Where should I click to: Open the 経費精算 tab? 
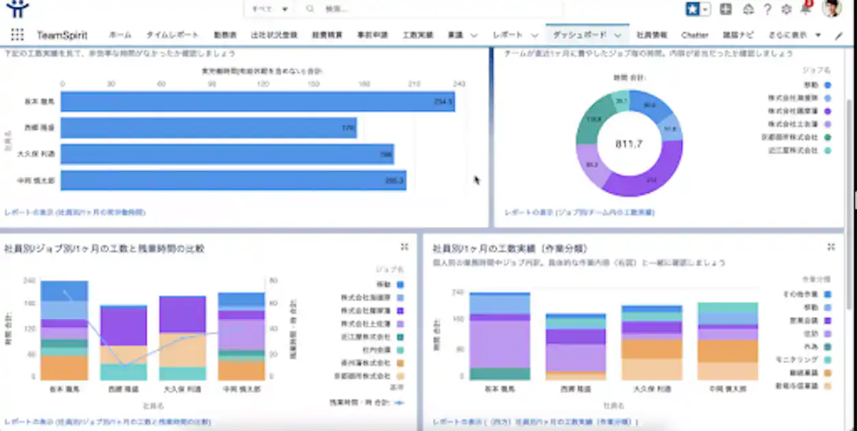(x=327, y=35)
